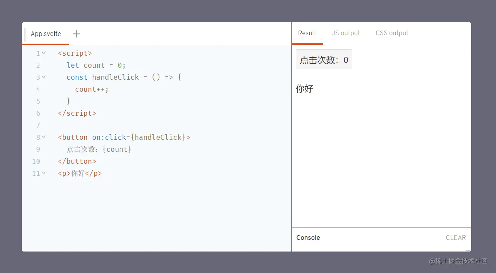Click the closing </script> tag
This screenshot has width=496, height=273.
click(77, 113)
